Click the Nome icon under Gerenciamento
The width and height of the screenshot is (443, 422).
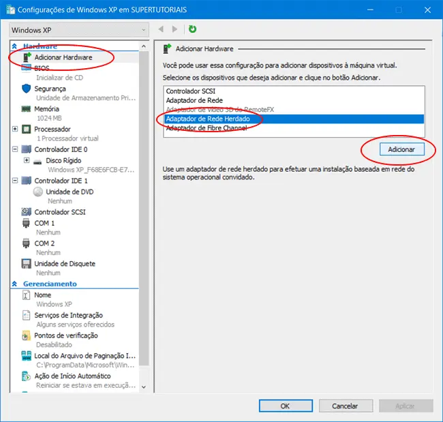click(26, 295)
